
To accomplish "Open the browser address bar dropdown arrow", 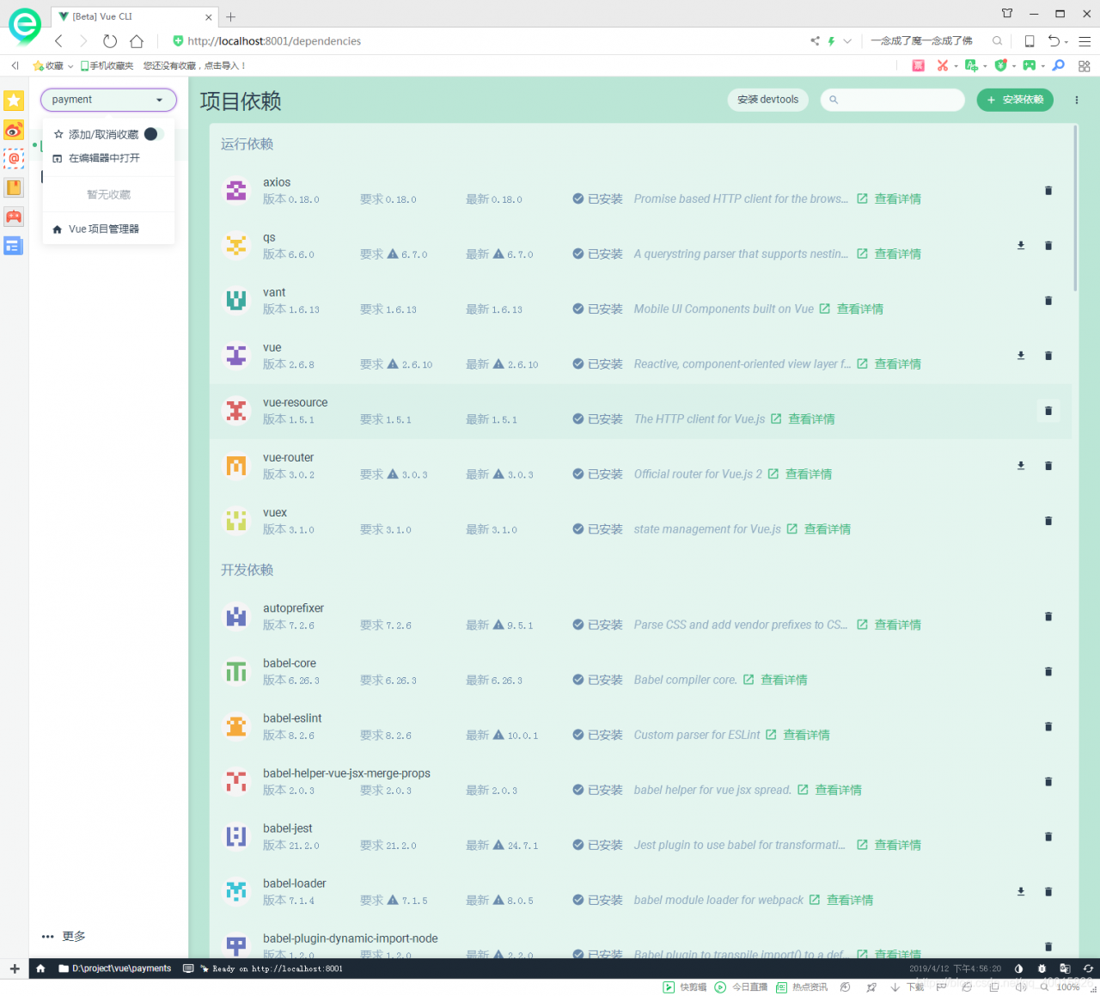I will [x=847, y=41].
